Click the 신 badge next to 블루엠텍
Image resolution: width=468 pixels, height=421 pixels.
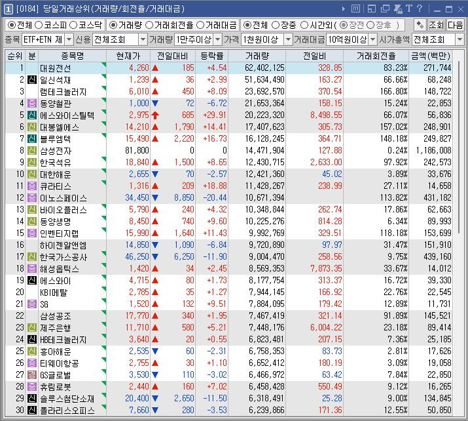coord(32,139)
